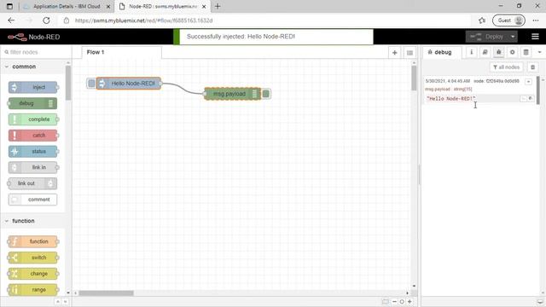Image resolution: width=546 pixels, height=307 pixels.
Task: Clear debug messages with trash icon
Action: tap(532, 67)
